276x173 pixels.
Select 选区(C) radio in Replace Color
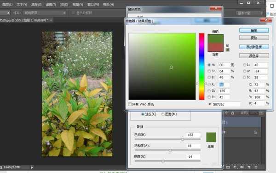[x=143, y=114]
